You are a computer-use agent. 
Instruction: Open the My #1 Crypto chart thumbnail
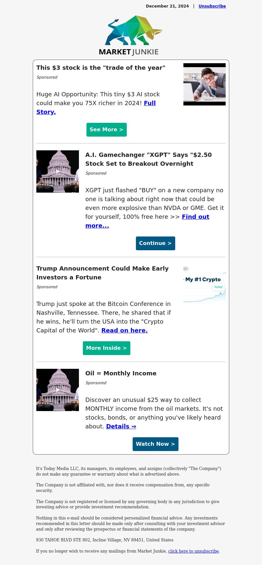pos(204,285)
